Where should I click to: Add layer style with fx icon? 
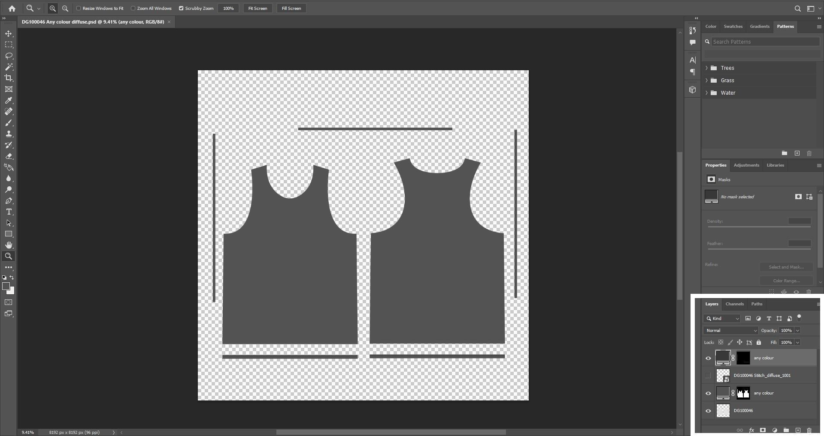coord(751,430)
